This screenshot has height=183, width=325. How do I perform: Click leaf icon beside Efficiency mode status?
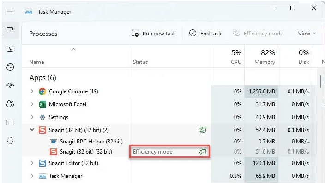tap(202, 152)
